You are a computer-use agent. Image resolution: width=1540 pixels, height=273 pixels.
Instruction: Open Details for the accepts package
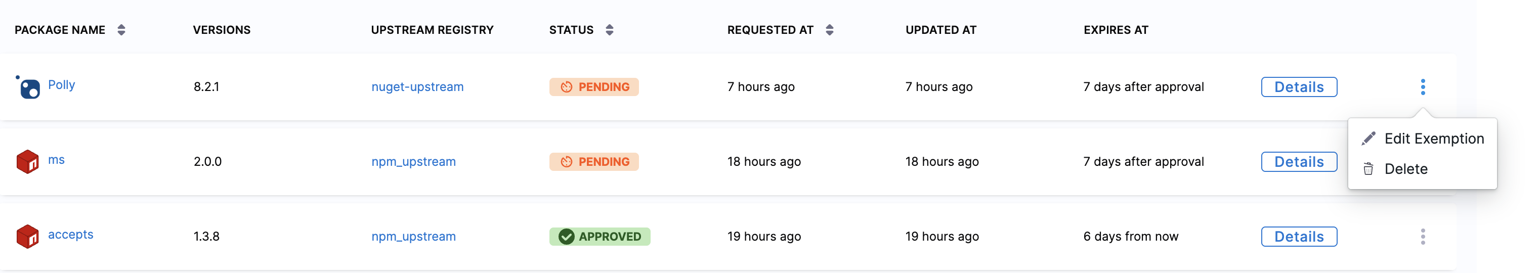(x=1299, y=237)
